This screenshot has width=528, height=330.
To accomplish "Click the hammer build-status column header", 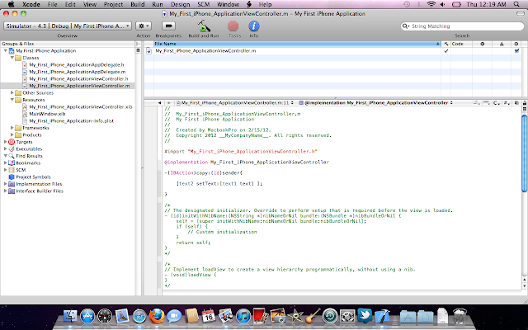I will pyautogui.click(x=445, y=44).
